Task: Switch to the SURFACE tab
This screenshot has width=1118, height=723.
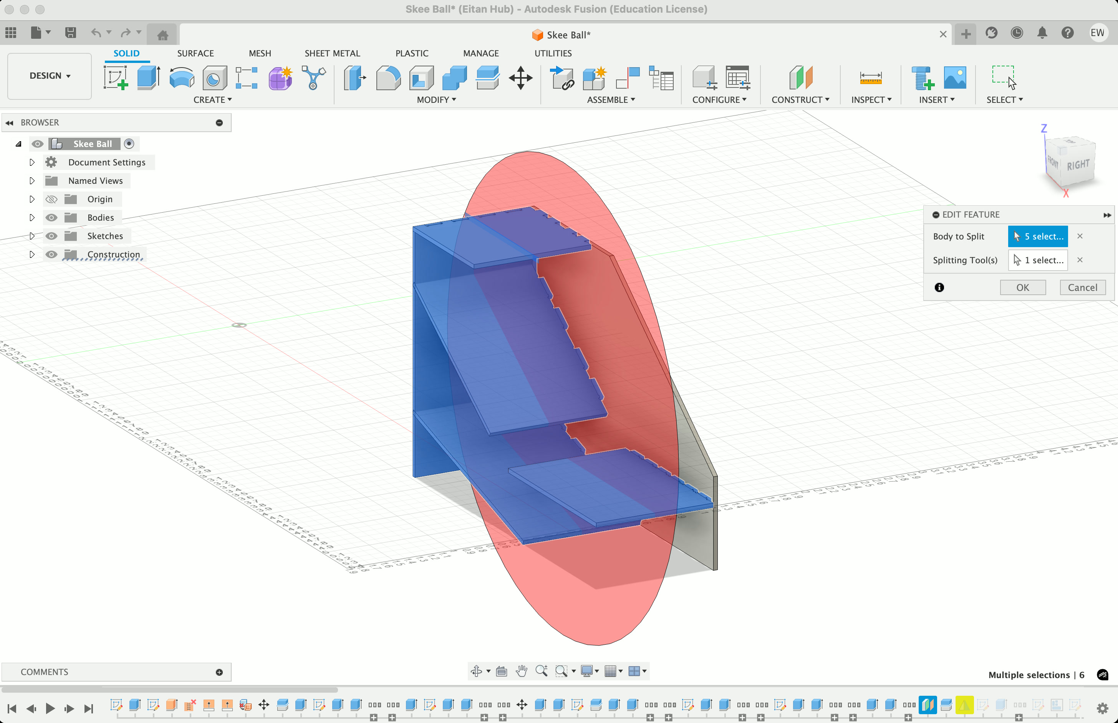Action: coord(195,53)
